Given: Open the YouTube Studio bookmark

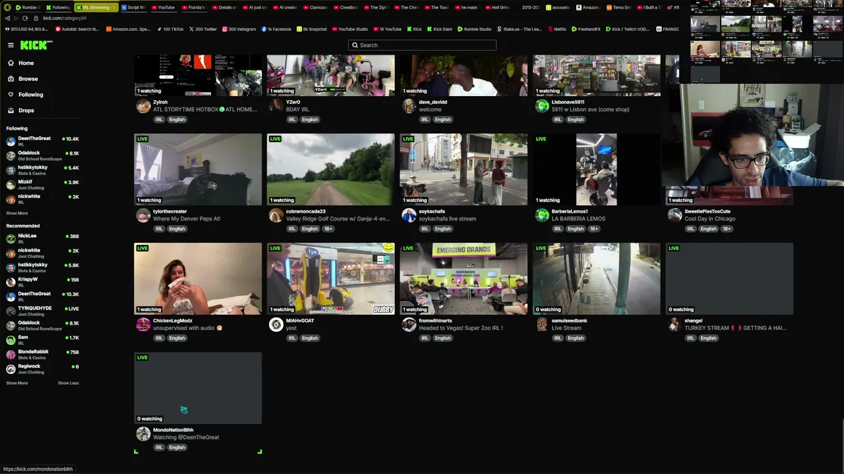Looking at the screenshot, I should (x=350, y=29).
